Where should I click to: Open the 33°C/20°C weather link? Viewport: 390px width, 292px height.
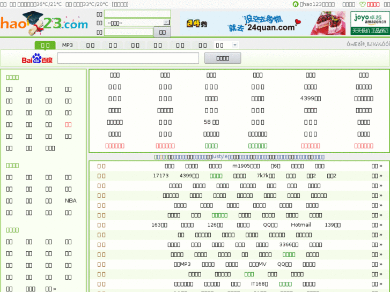pyautogui.click(x=87, y=4)
